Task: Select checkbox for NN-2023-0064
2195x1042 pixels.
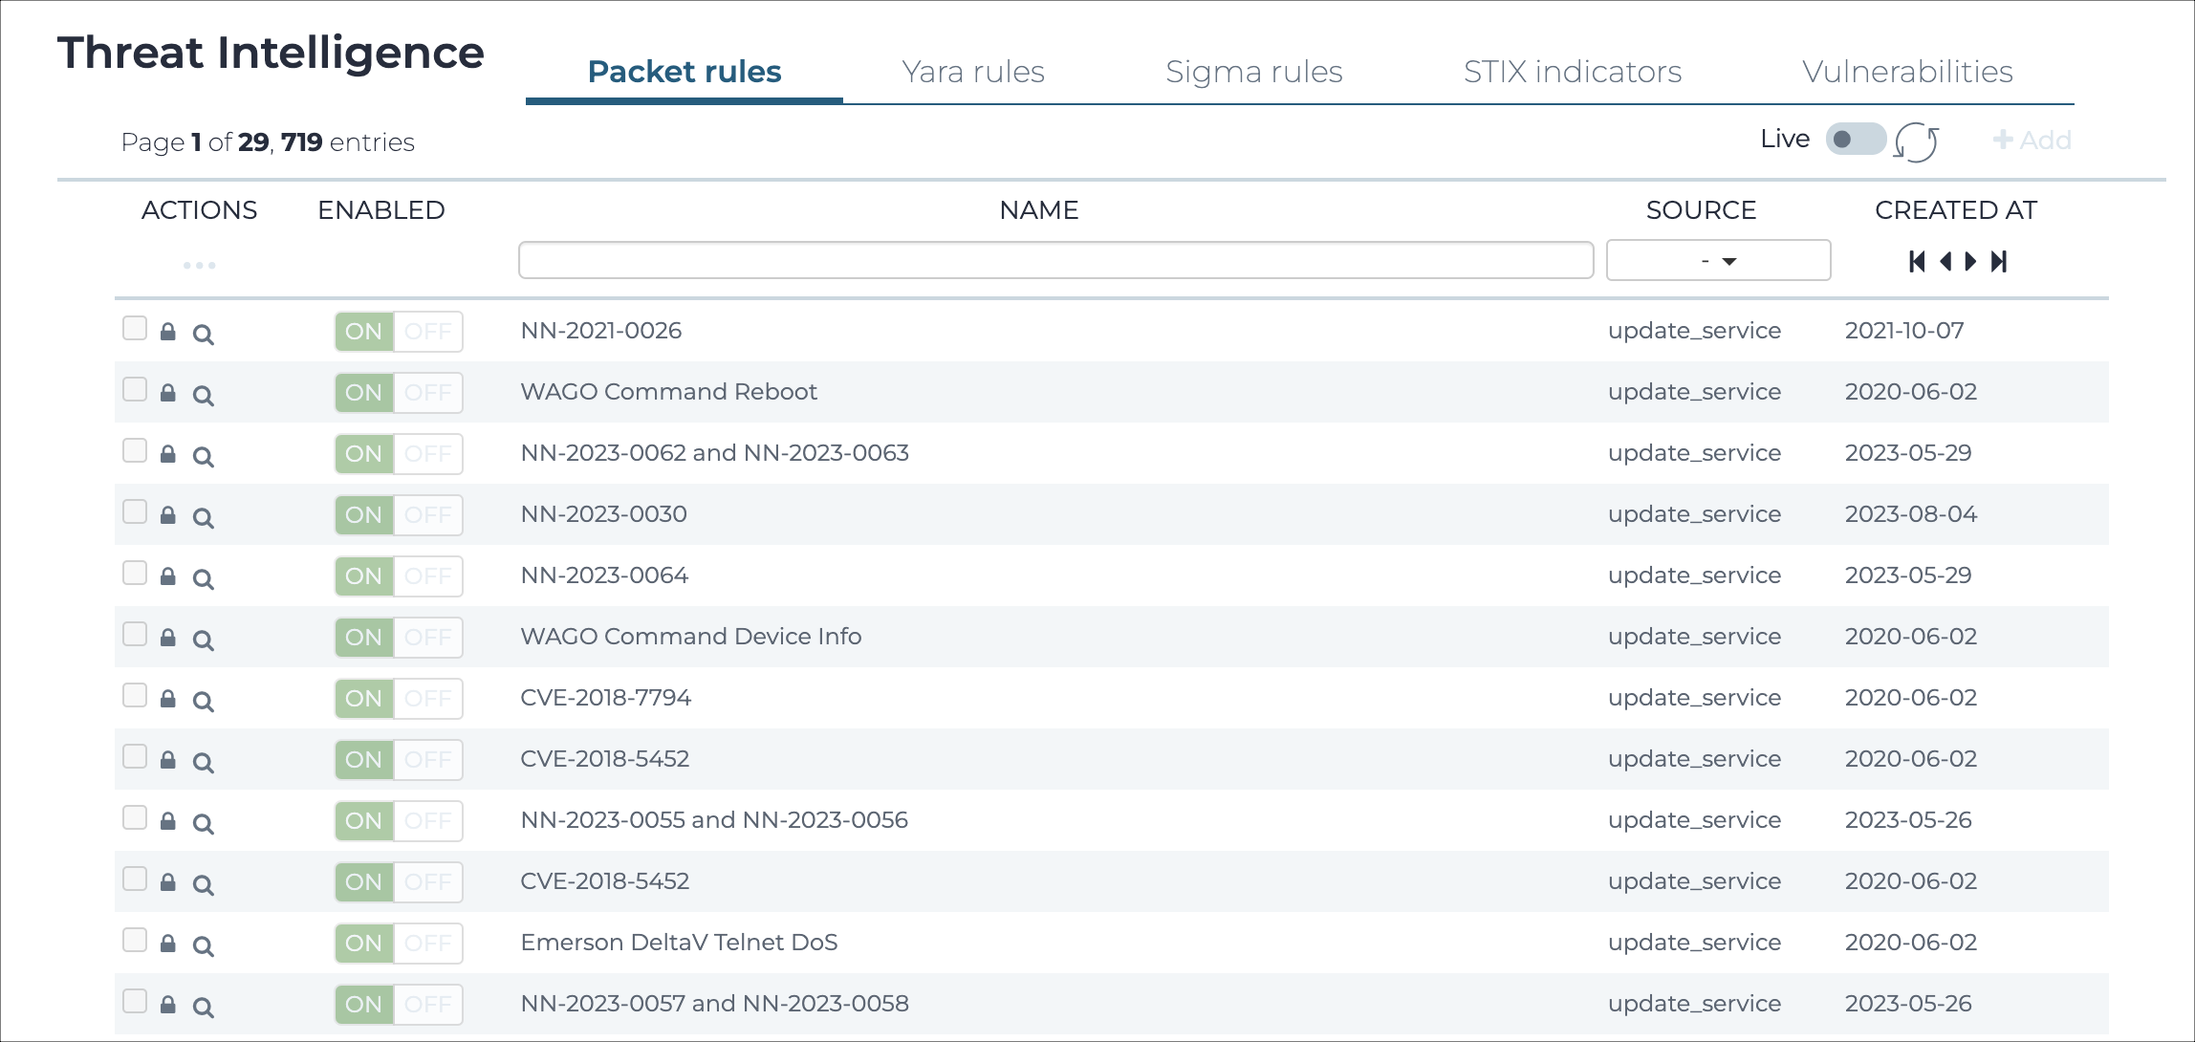Action: [135, 573]
